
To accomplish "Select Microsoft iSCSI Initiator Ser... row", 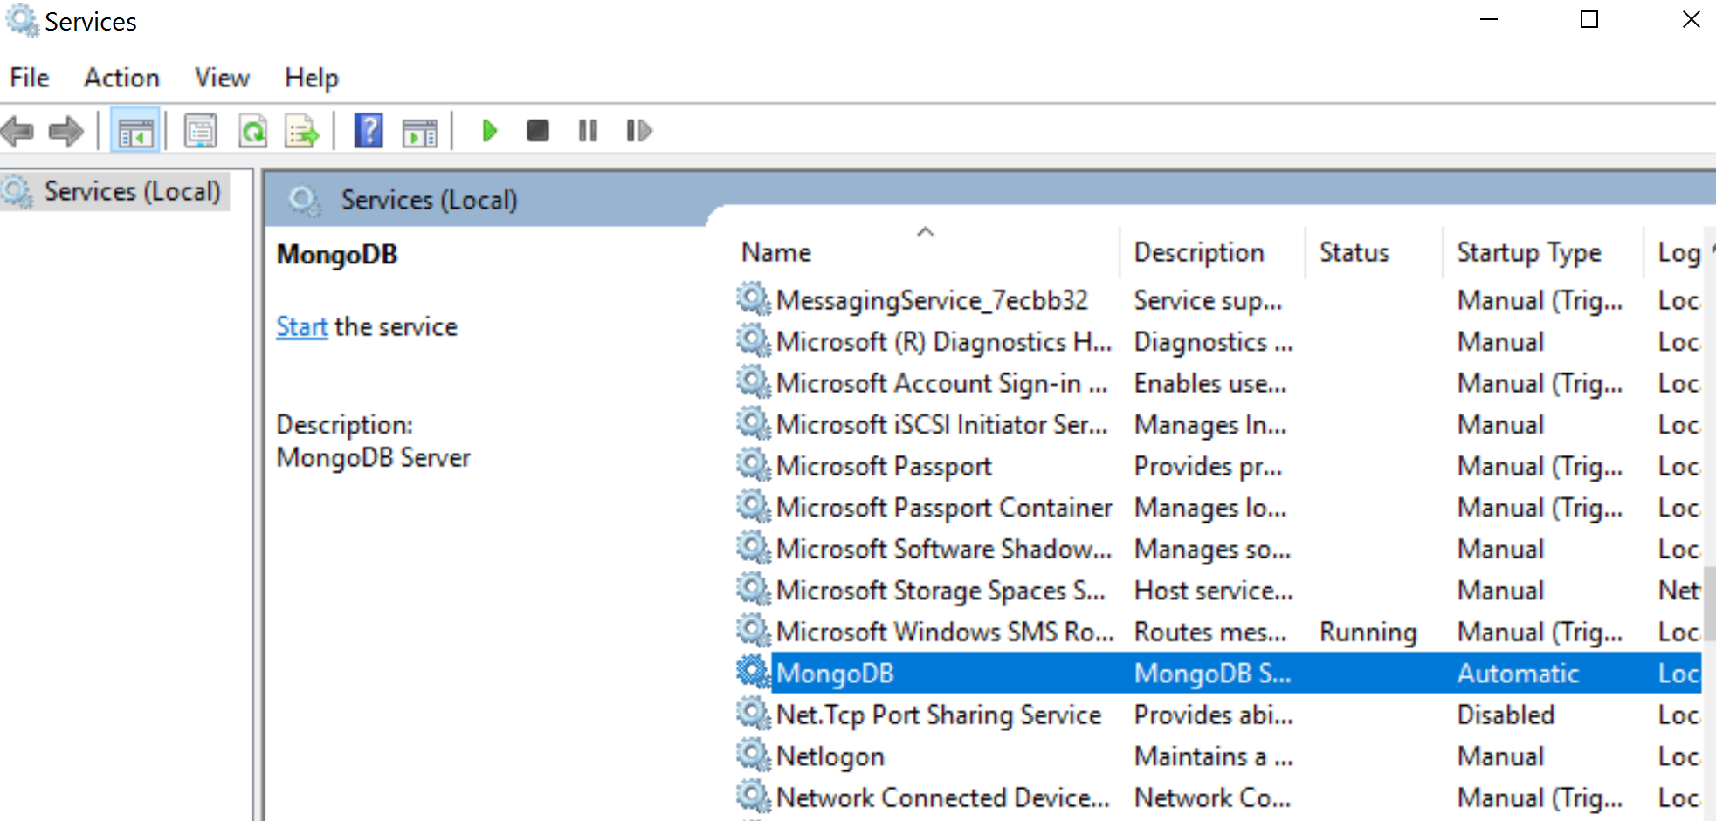I will coord(1218,425).
